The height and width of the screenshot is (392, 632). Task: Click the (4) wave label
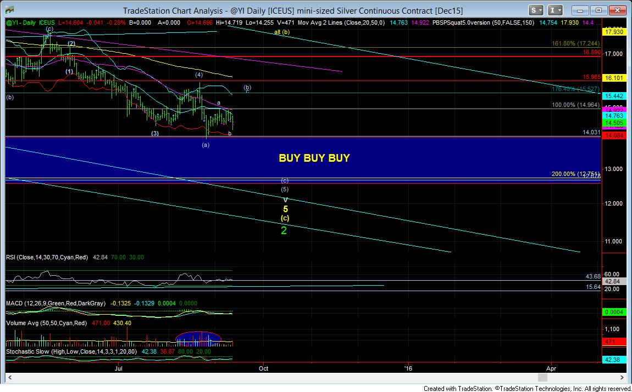coord(199,75)
